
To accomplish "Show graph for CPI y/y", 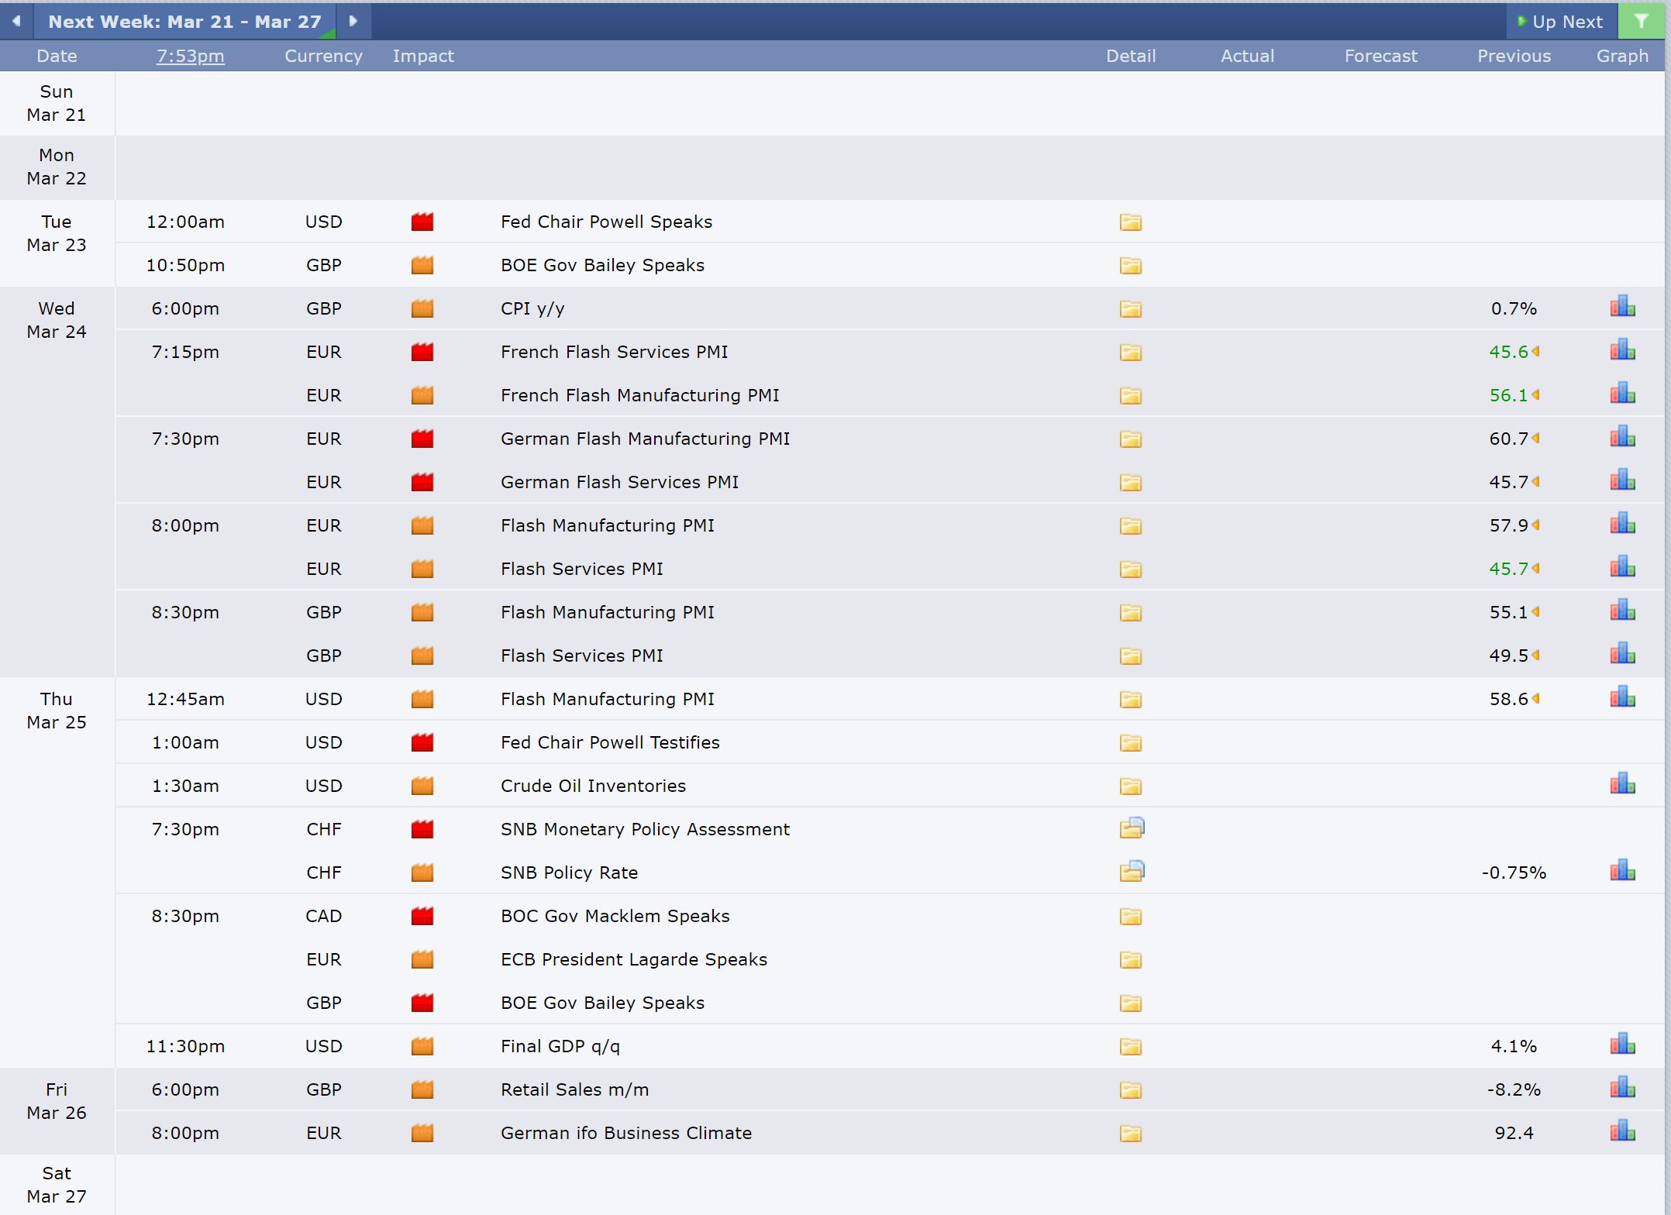I will coord(1622,307).
